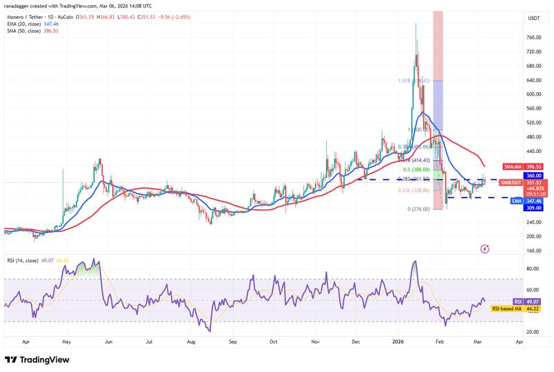Click the 0.236 (328.86) Fibonacci label
This screenshot has height=372, width=554.
[x=414, y=191]
